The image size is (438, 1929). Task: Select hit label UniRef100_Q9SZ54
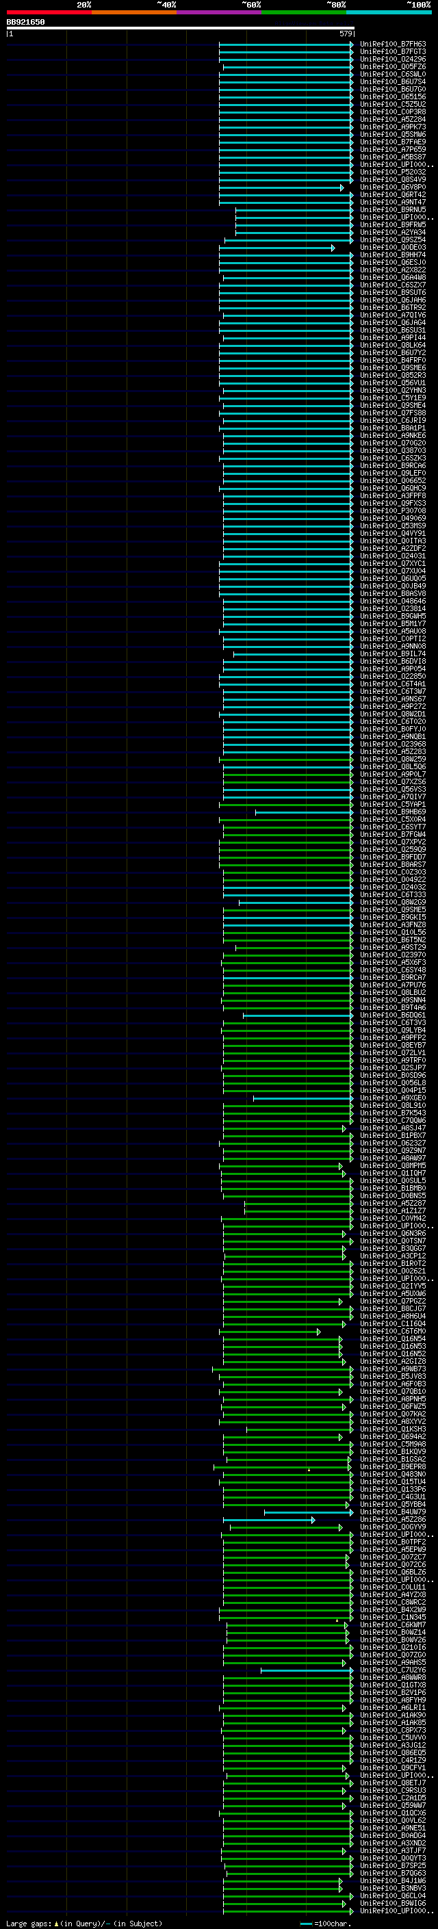tap(393, 239)
